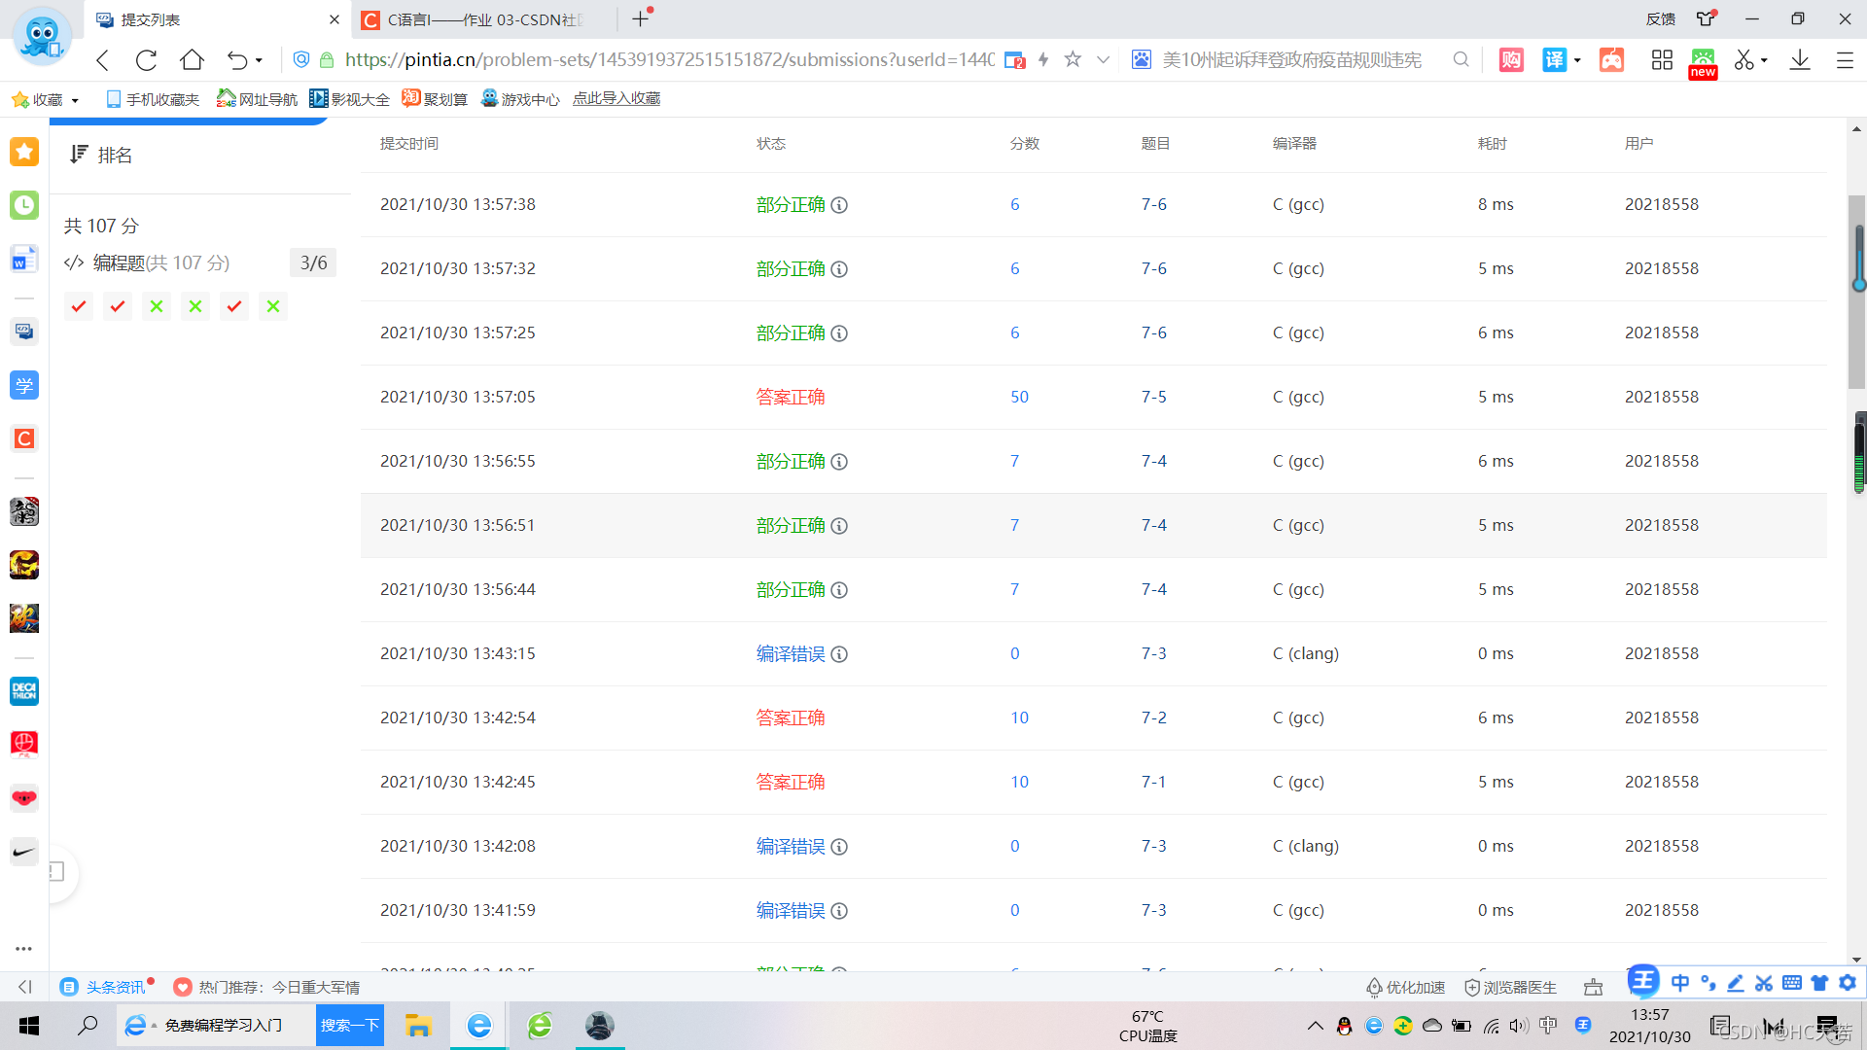
Task: Open sidebar CSDN C icon
Action: (x=24, y=438)
